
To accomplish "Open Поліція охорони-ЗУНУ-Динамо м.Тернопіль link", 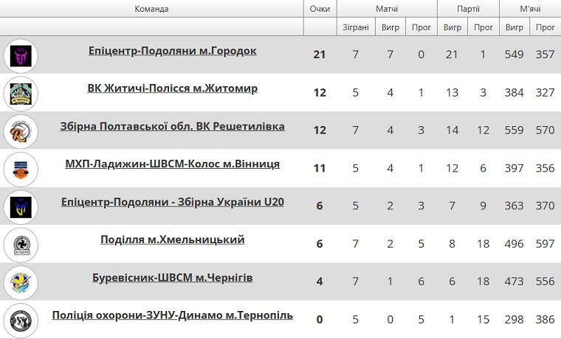I will 173,315.
